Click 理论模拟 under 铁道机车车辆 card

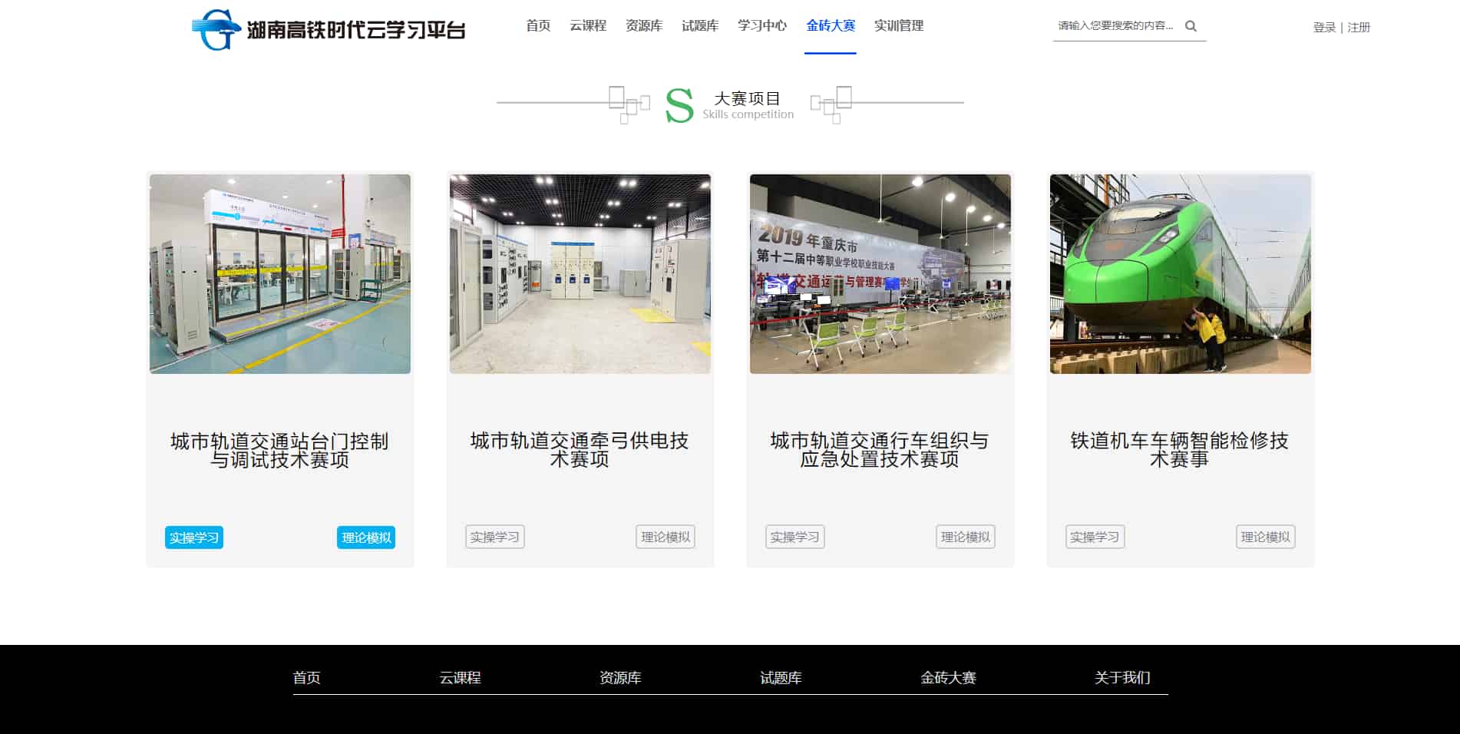pos(1266,537)
